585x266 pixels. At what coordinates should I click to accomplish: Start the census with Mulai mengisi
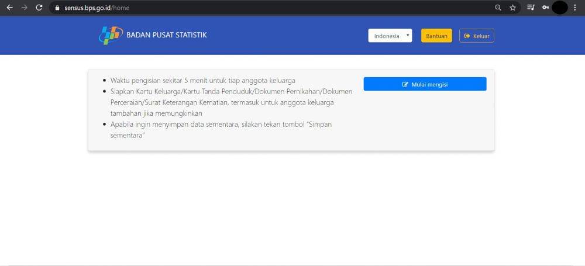425,84
